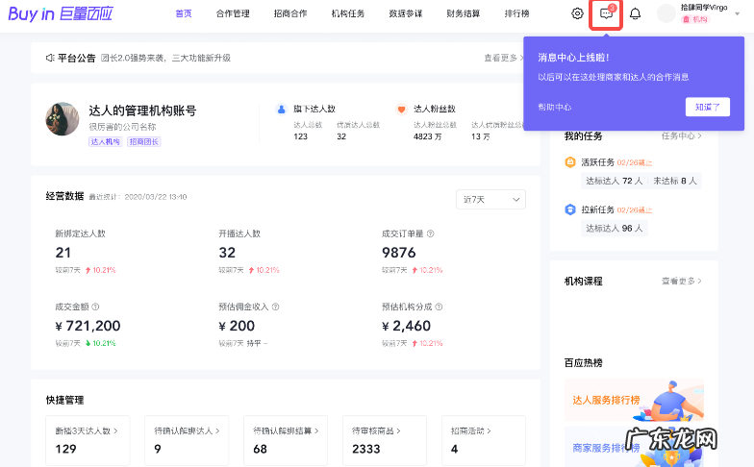
Task: Click the 活跃任务 orange badge icon
Action: 569,161
